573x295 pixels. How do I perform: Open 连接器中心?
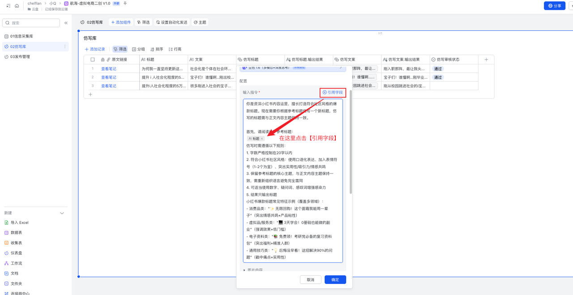(x=17, y=293)
